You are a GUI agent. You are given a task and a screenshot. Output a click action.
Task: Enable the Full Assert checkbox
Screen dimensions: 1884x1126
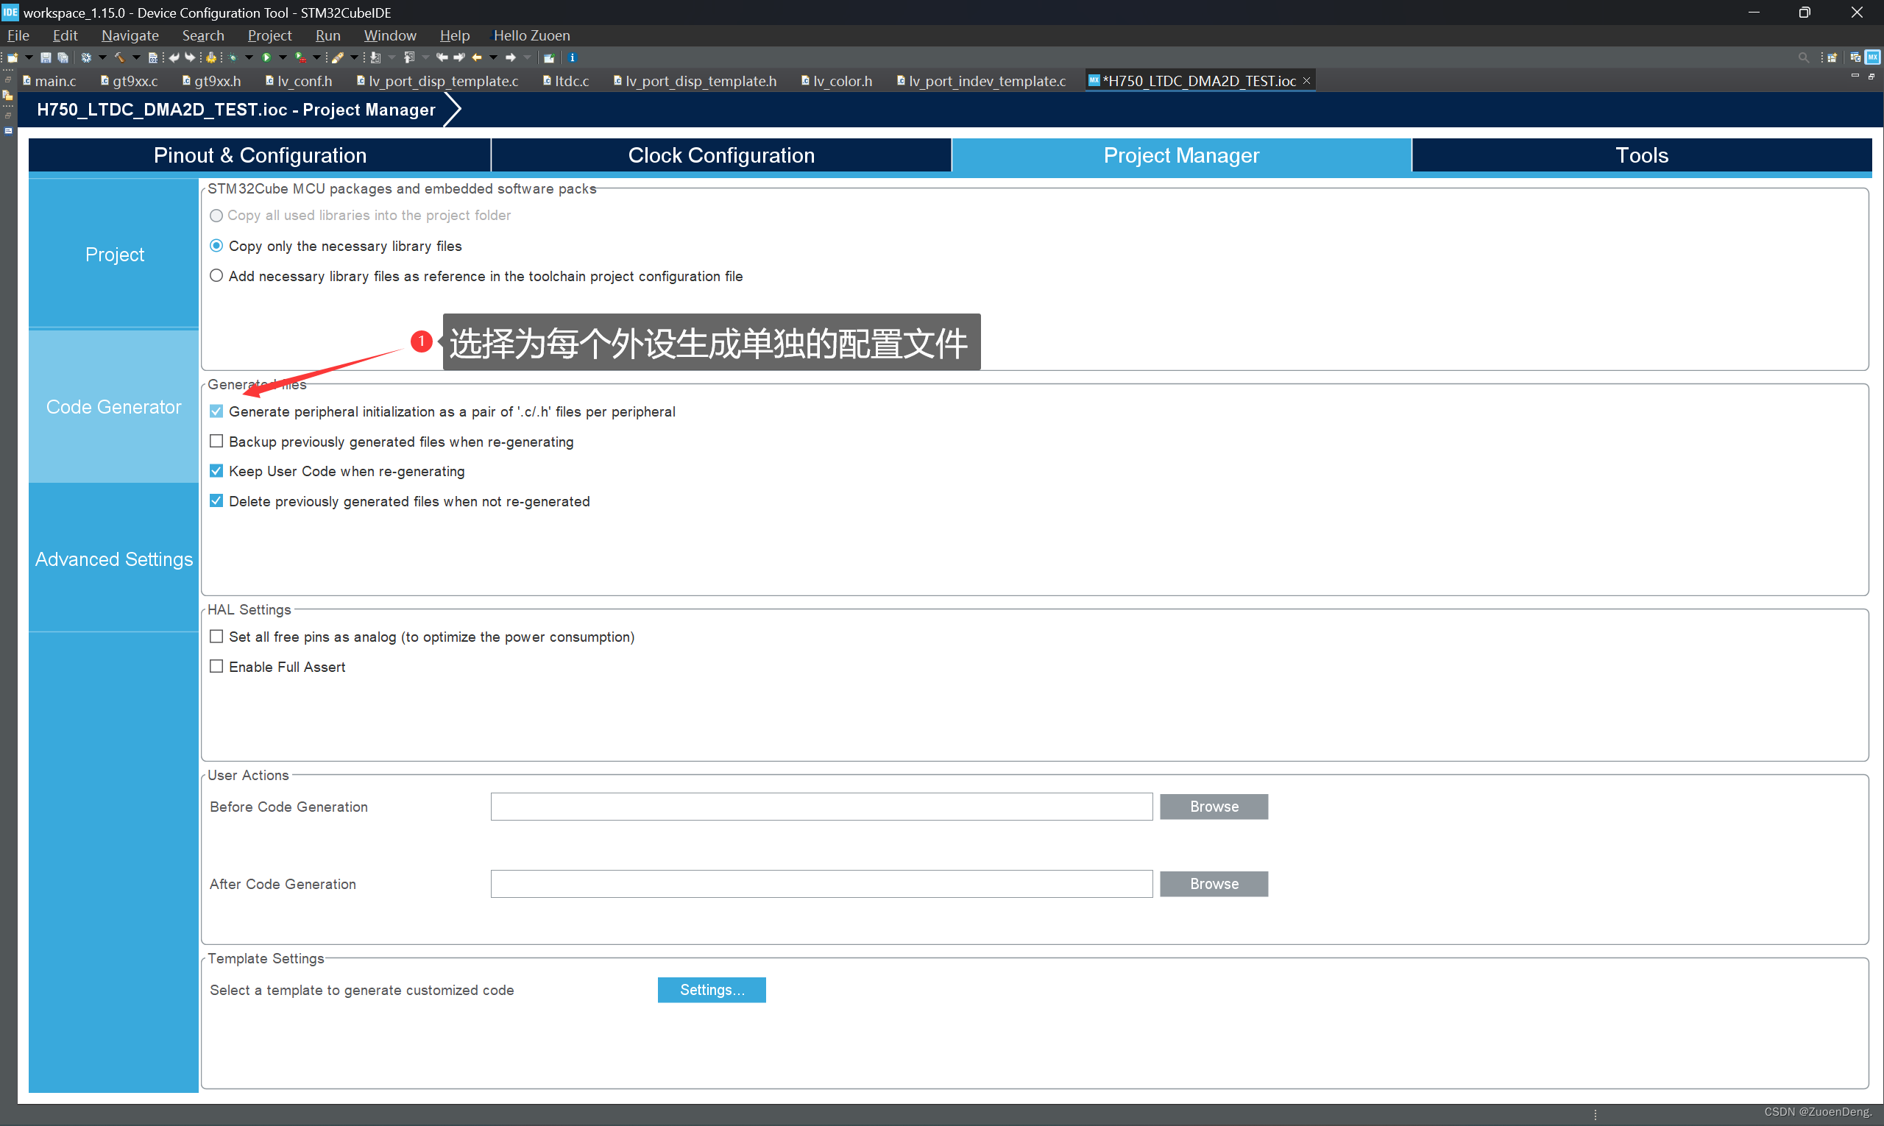click(216, 667)
